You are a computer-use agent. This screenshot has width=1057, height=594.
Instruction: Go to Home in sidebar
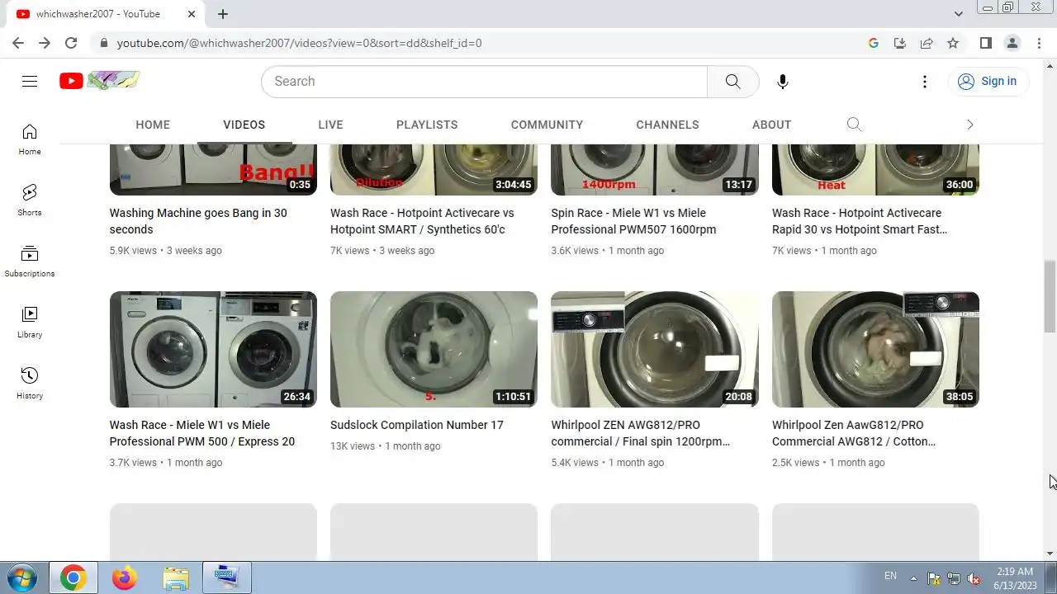tap(30, 139)
